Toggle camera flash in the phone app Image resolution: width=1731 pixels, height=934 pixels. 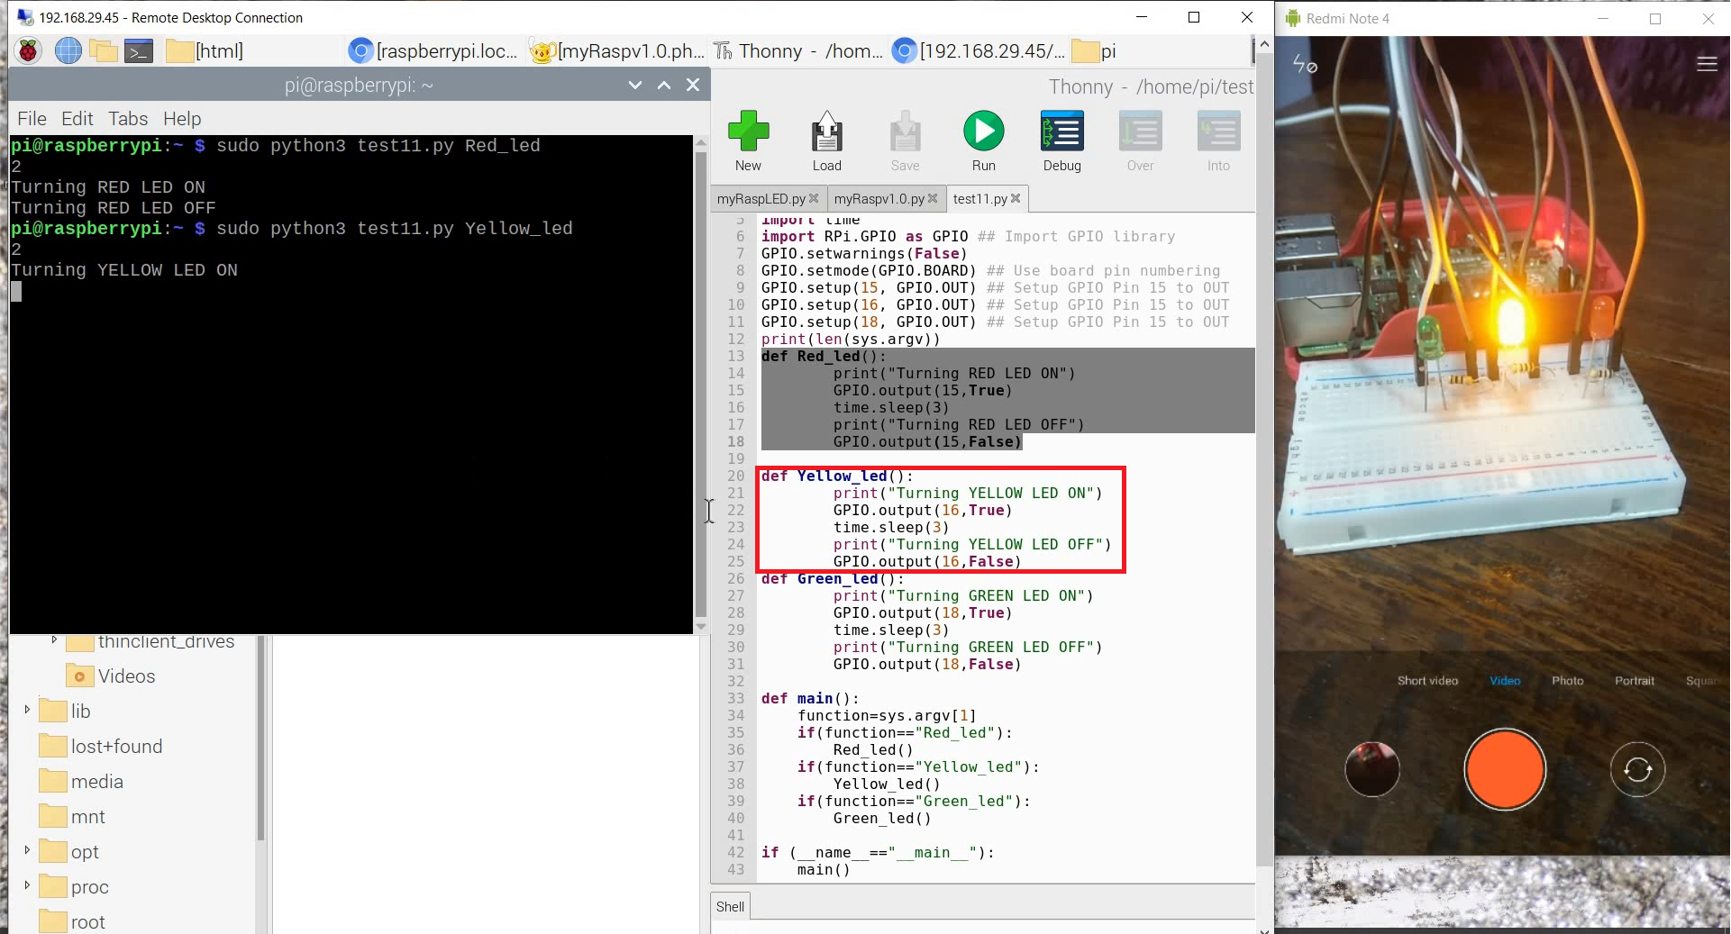tap(1304, 64)
